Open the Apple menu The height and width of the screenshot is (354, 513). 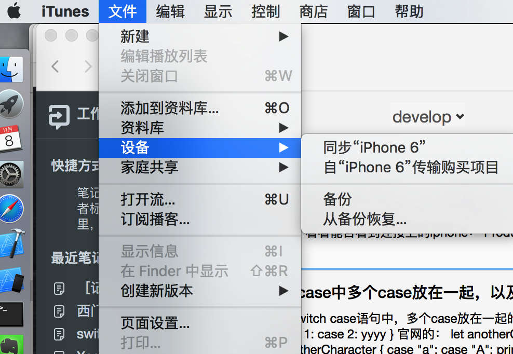14,11
